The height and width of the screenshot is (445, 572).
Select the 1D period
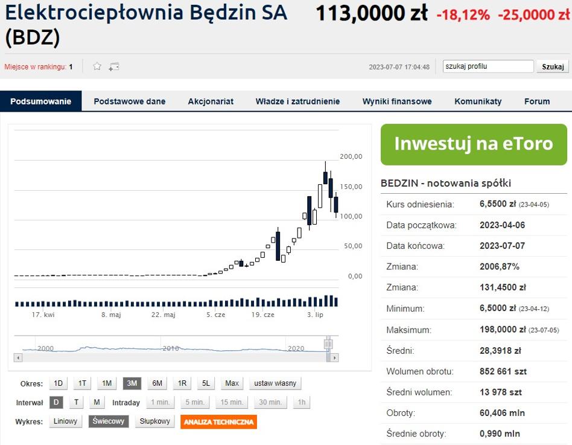[59, 383]
